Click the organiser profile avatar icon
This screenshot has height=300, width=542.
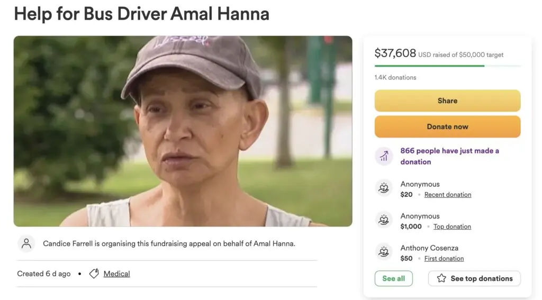pos(26,244)
